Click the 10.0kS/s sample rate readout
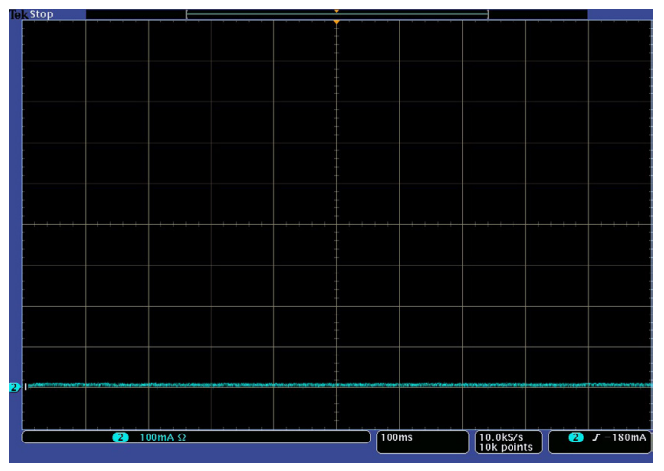664x471 pixels. pos(502,438)
